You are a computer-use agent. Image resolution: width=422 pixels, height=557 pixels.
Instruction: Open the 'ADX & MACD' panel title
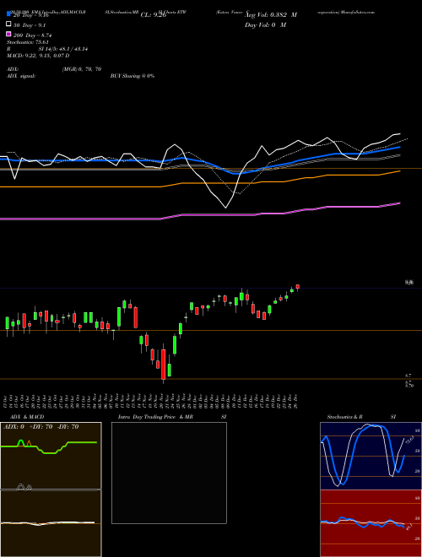tap(27, 417)
